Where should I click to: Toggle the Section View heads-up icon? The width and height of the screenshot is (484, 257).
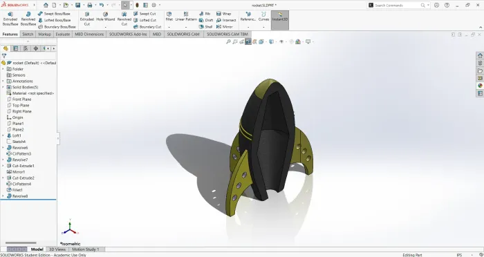[248, 41]
